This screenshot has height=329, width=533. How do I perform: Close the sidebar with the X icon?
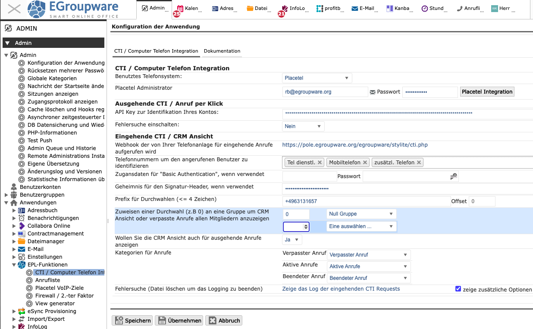coord(14,9)
